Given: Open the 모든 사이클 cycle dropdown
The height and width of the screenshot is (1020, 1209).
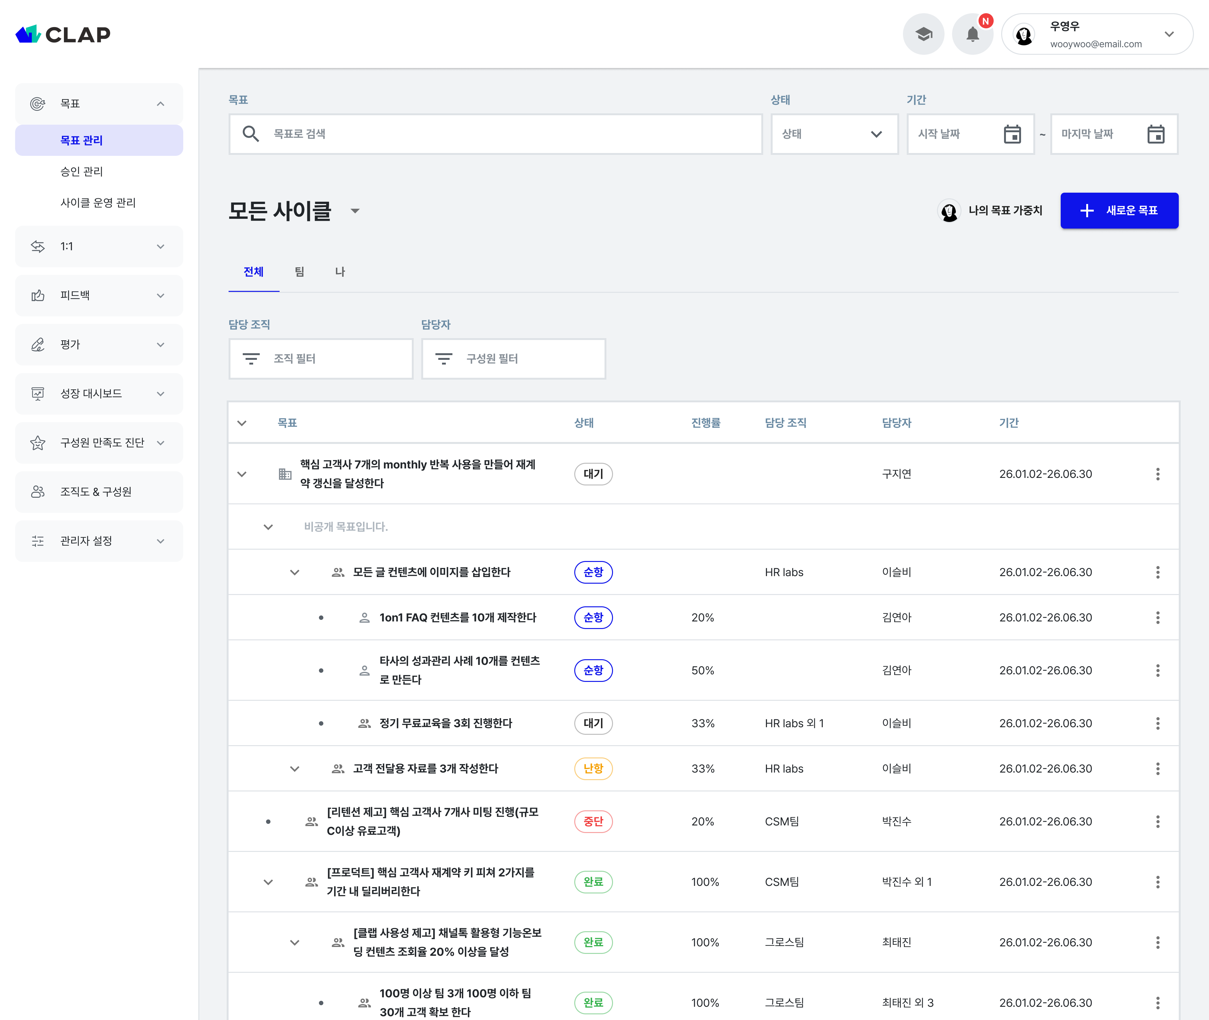Looking at the screenshot, I should pyautogui.click(x=355, y=211).
